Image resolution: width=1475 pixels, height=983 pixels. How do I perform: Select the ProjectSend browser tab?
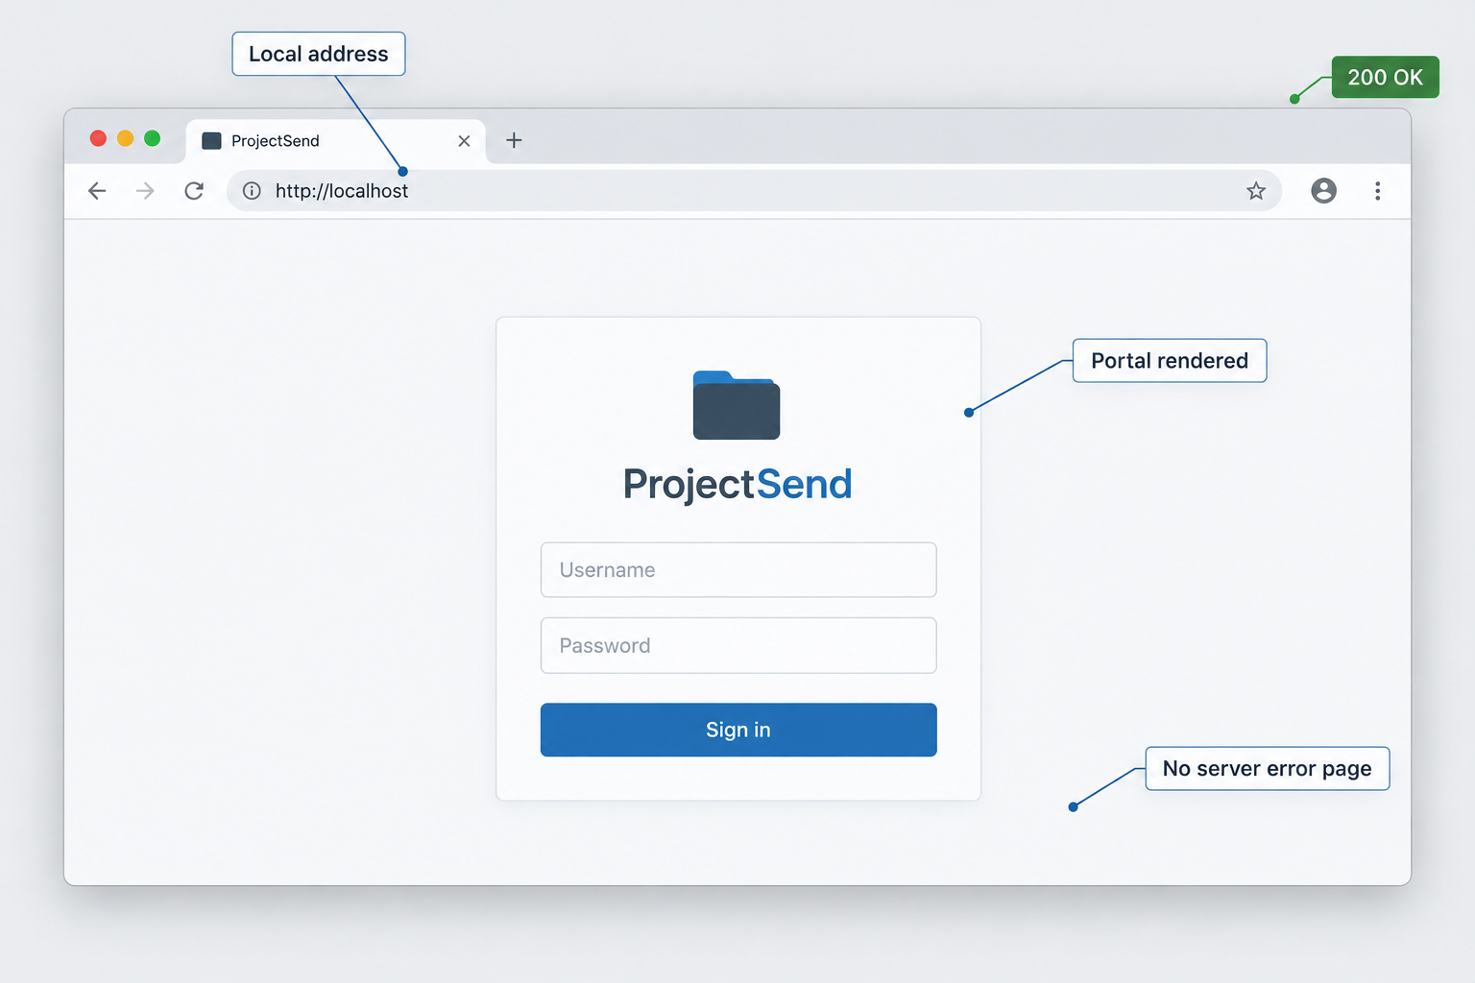coord(335,141)
